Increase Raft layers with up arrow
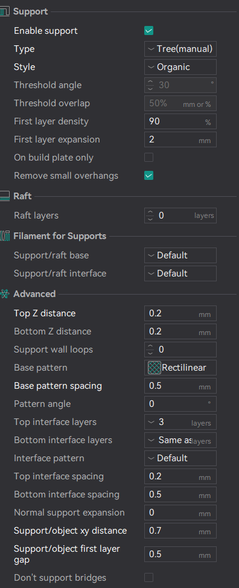 (150, 213)
